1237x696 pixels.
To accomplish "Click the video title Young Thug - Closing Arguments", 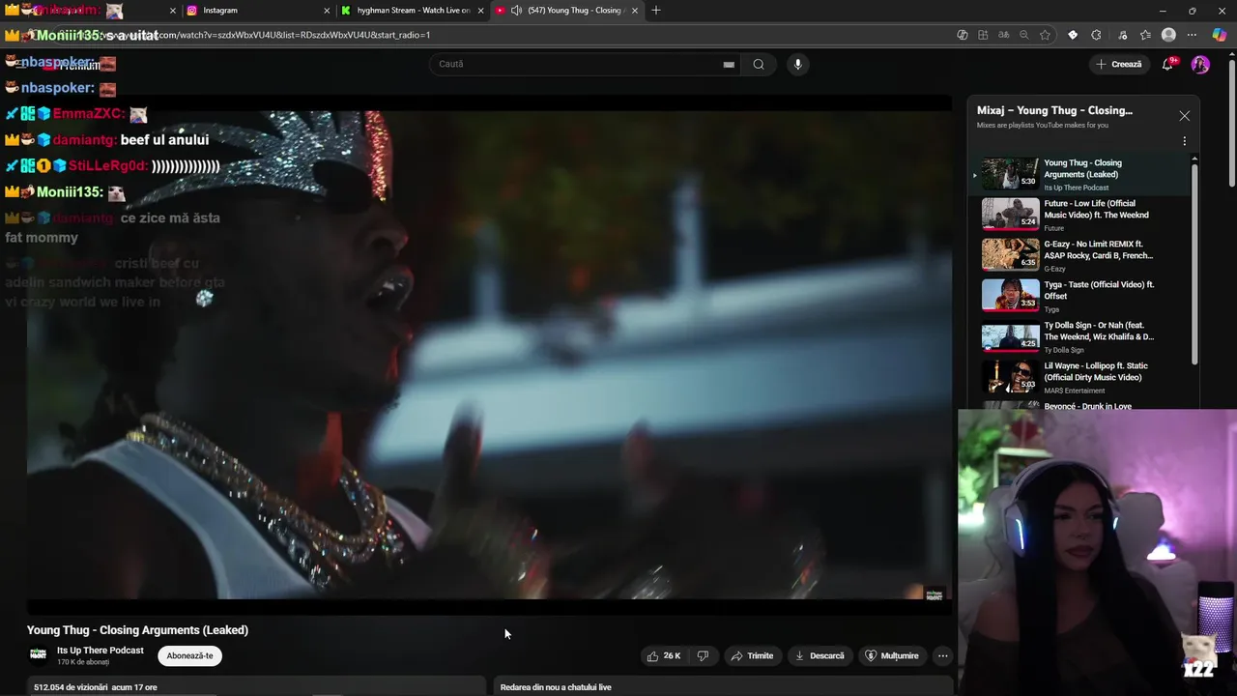I will pos(137,630).
